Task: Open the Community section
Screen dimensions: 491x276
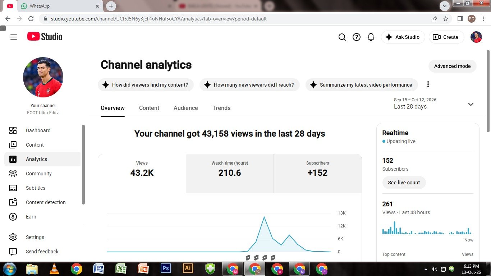Action: [42, 174]
